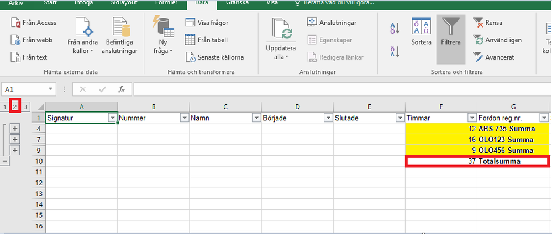Click the Name Box showing A1

29,89
